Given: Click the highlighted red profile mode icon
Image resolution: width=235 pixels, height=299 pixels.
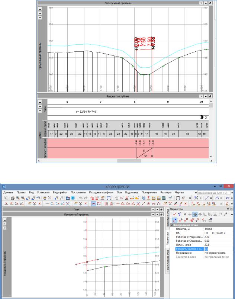Looking at the screenshot, I should 93,204.
